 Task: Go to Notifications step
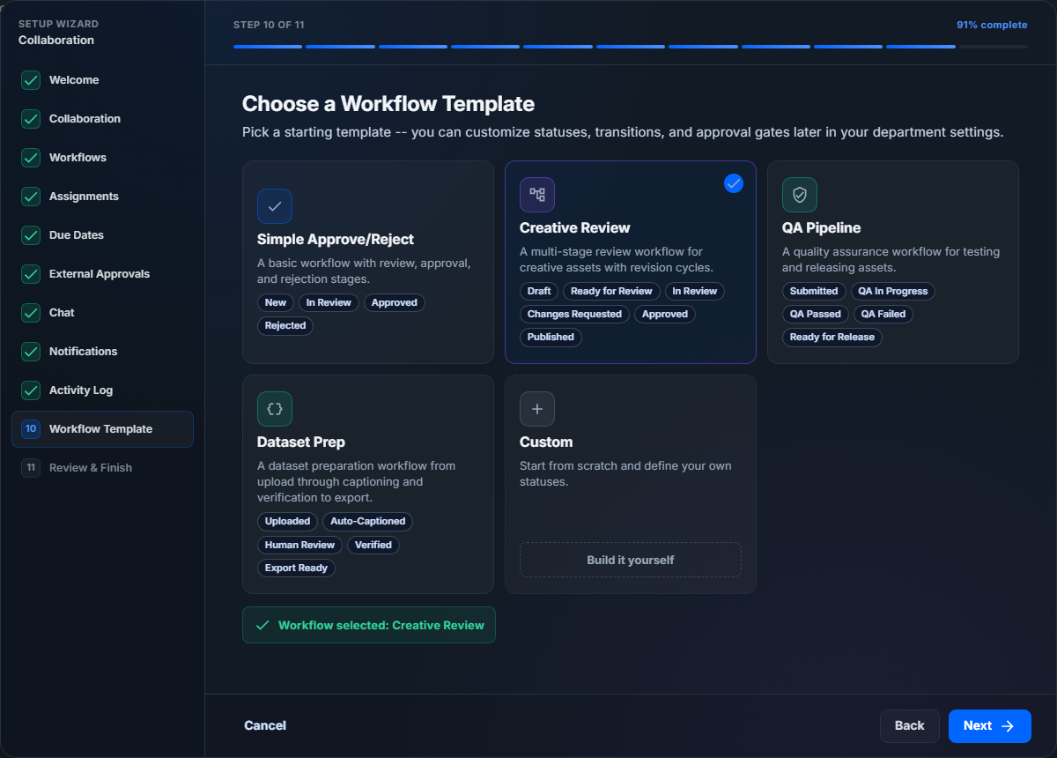[102, 352]
